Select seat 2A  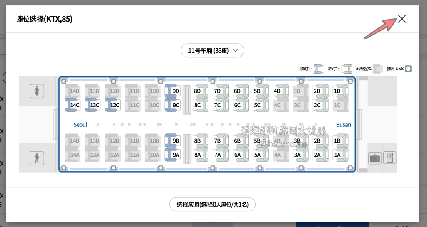click(x=321, y=155)
